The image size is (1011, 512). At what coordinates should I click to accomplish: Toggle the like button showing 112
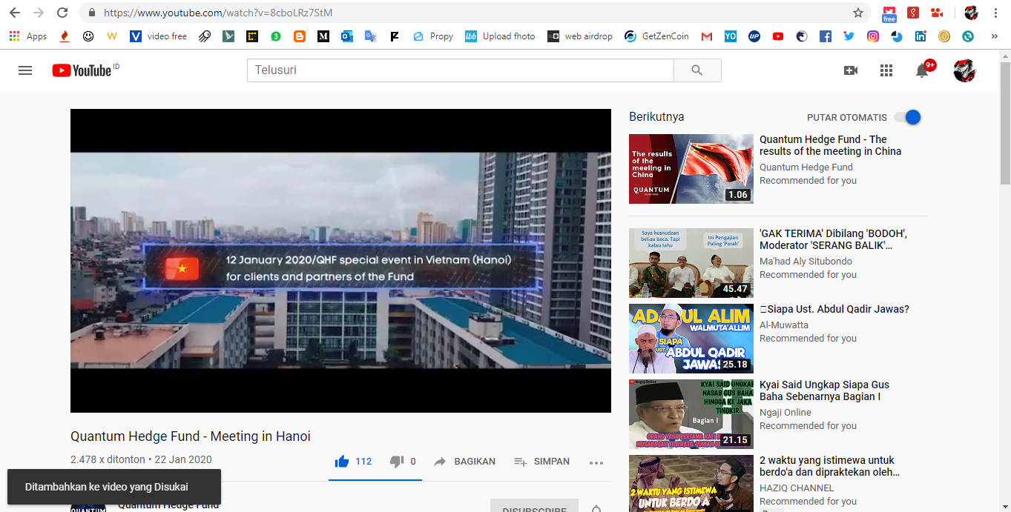coord(353,462)
